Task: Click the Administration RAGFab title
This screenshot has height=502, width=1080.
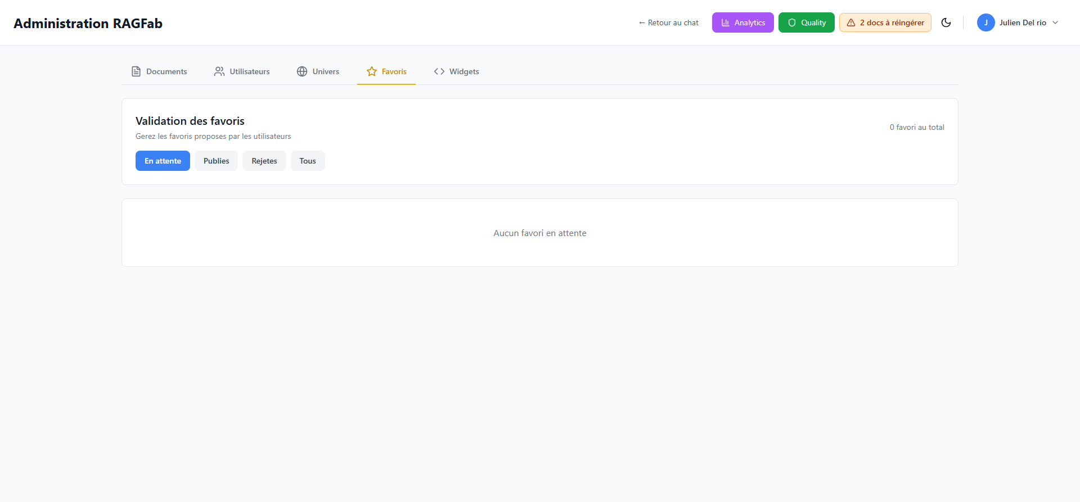Action: pyautogui.click(x=88, y=23)
